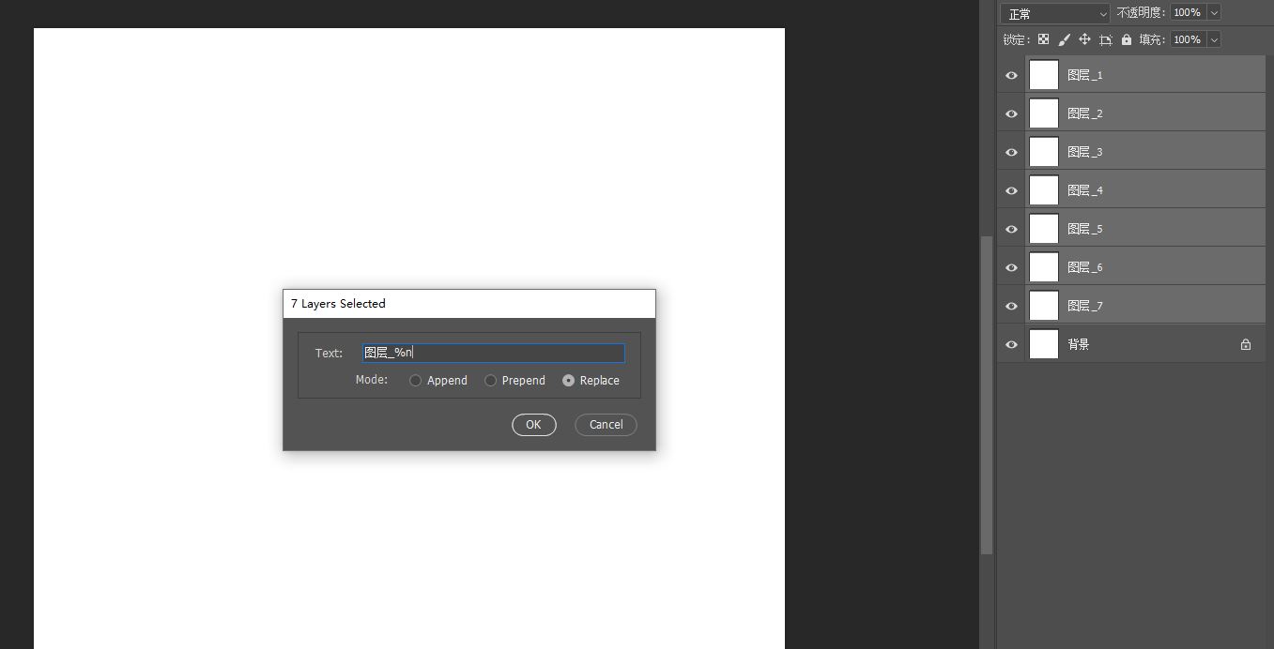The width and height of the screenshot is (1274, 649).
Task: Click the 图层_5 thumbnail
Action: [x=1044, y=229]
